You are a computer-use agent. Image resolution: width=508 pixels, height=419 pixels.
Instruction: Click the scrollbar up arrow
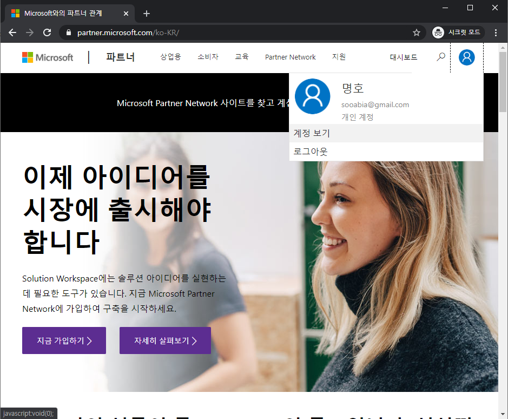click(503, 47)
